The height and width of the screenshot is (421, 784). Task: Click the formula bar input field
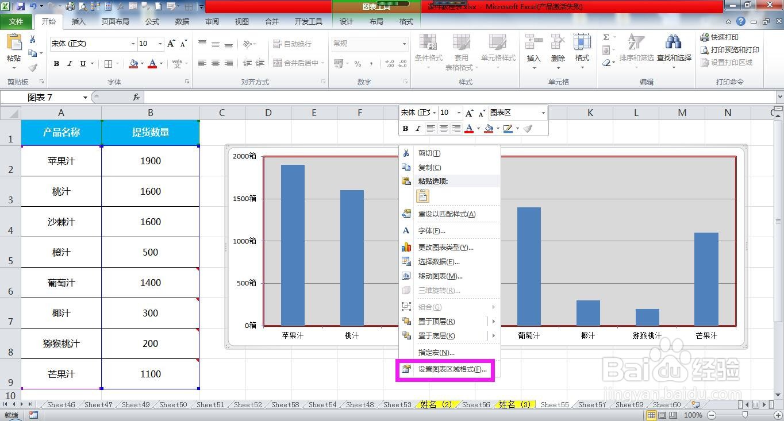pyautogui.click(x=460, y=98)
